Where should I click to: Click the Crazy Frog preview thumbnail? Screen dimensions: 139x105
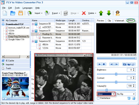click(15, 87)
